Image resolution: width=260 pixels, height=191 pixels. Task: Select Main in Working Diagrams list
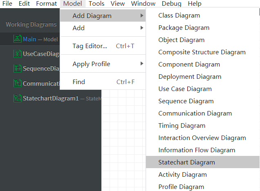click(x=30, y=39)
